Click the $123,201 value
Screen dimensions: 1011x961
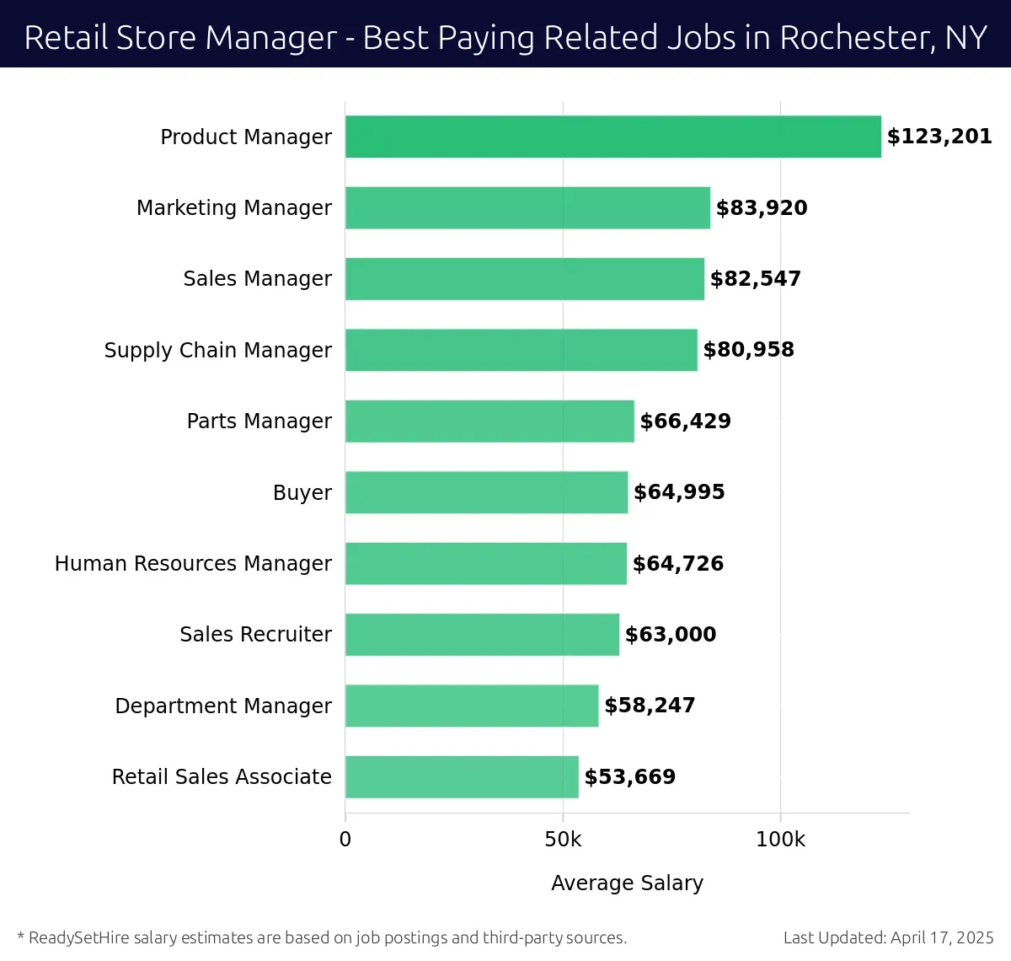tap(939, 137)
